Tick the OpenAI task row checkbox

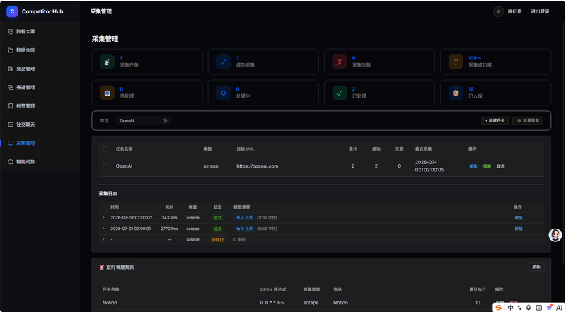(x=105, y=166)
